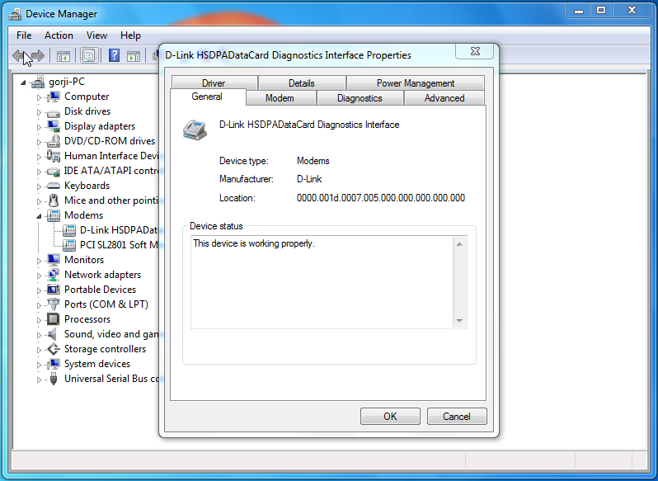The width and height of the screenshot is (658, 481).
Task: Click the Universal Serial Bus controllers icon
Action: [x=54, y=379]
